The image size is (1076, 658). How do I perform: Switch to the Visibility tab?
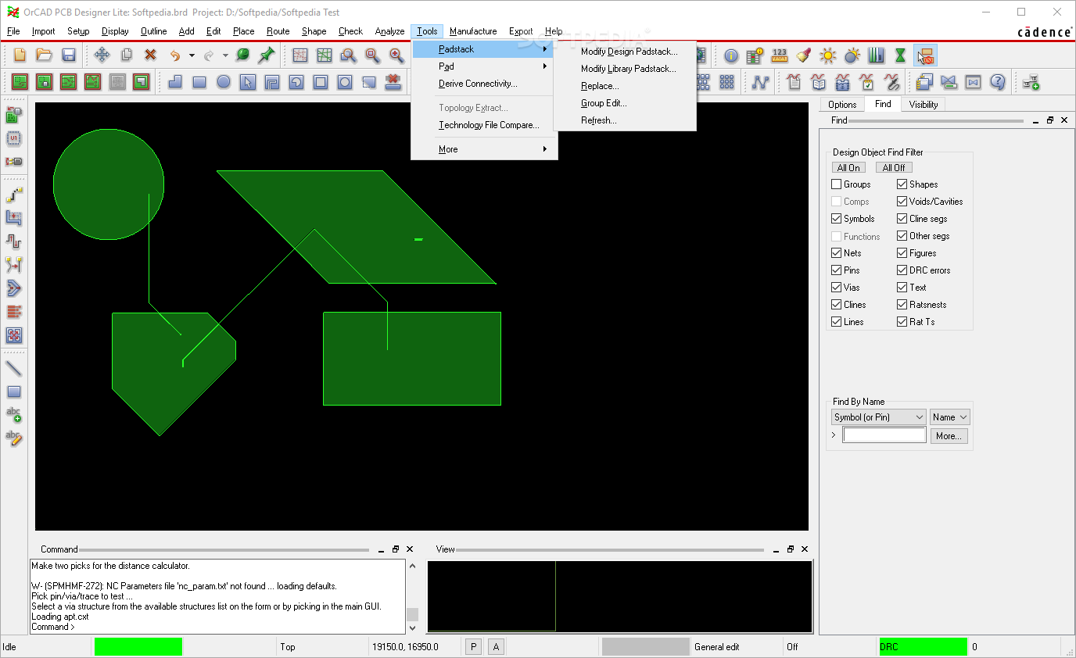(x=924, y=104)
